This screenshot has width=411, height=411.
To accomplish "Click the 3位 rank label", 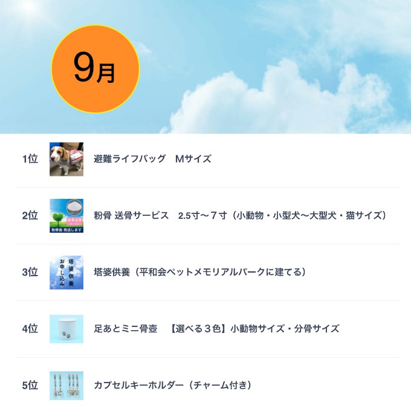I will tap(30, 272).
